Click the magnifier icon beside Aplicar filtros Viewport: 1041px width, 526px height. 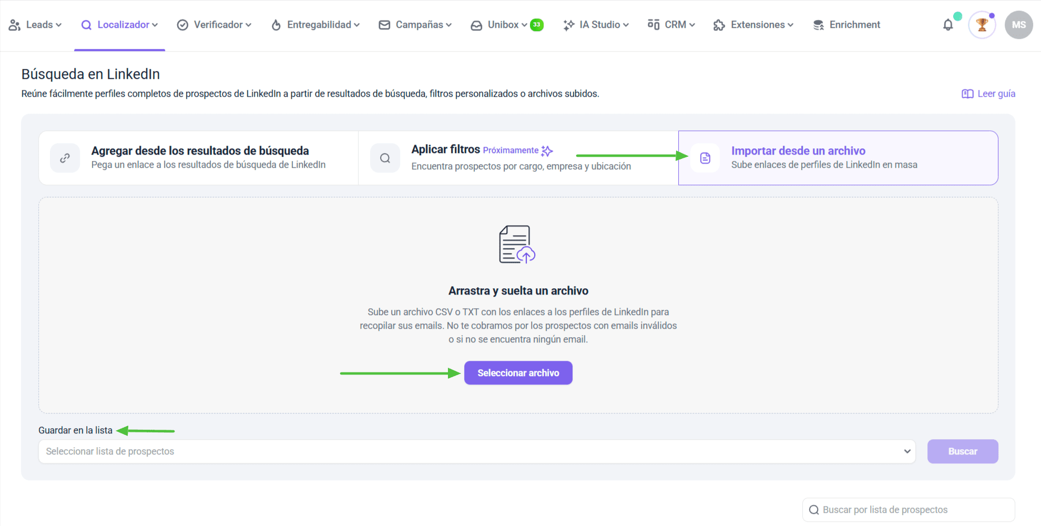(x=385, y=158)
